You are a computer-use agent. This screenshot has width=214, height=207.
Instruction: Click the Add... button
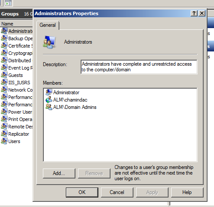point(59,173)
